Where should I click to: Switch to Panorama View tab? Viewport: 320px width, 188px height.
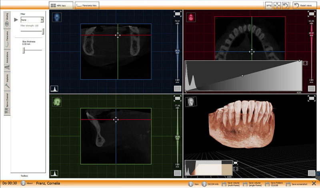[x=87, y=6]
